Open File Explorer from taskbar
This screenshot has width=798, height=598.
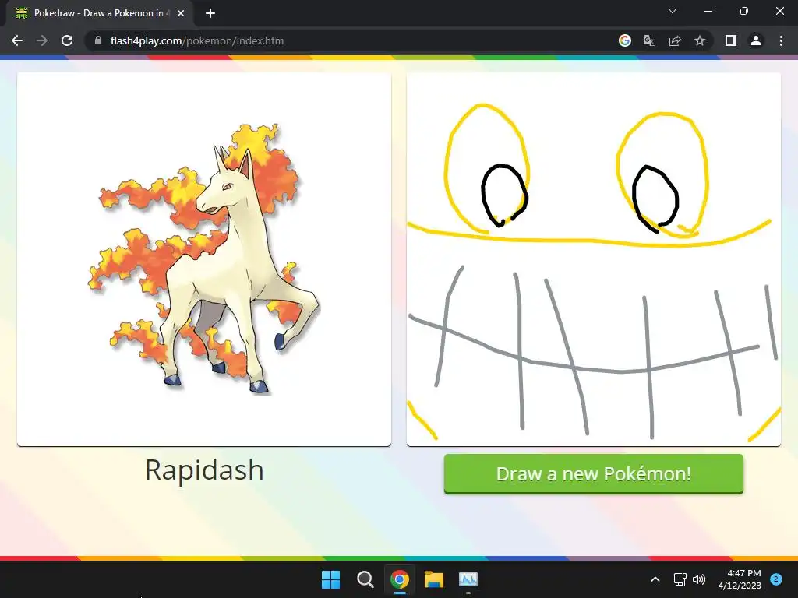434,579
